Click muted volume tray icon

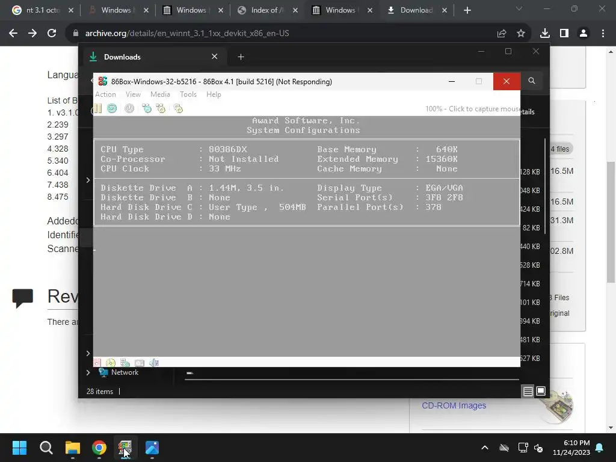pos(538,448)
